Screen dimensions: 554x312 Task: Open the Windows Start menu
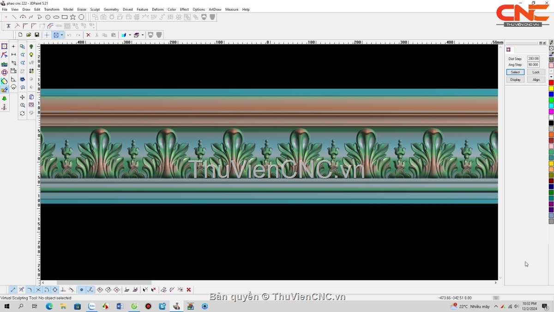7,306
